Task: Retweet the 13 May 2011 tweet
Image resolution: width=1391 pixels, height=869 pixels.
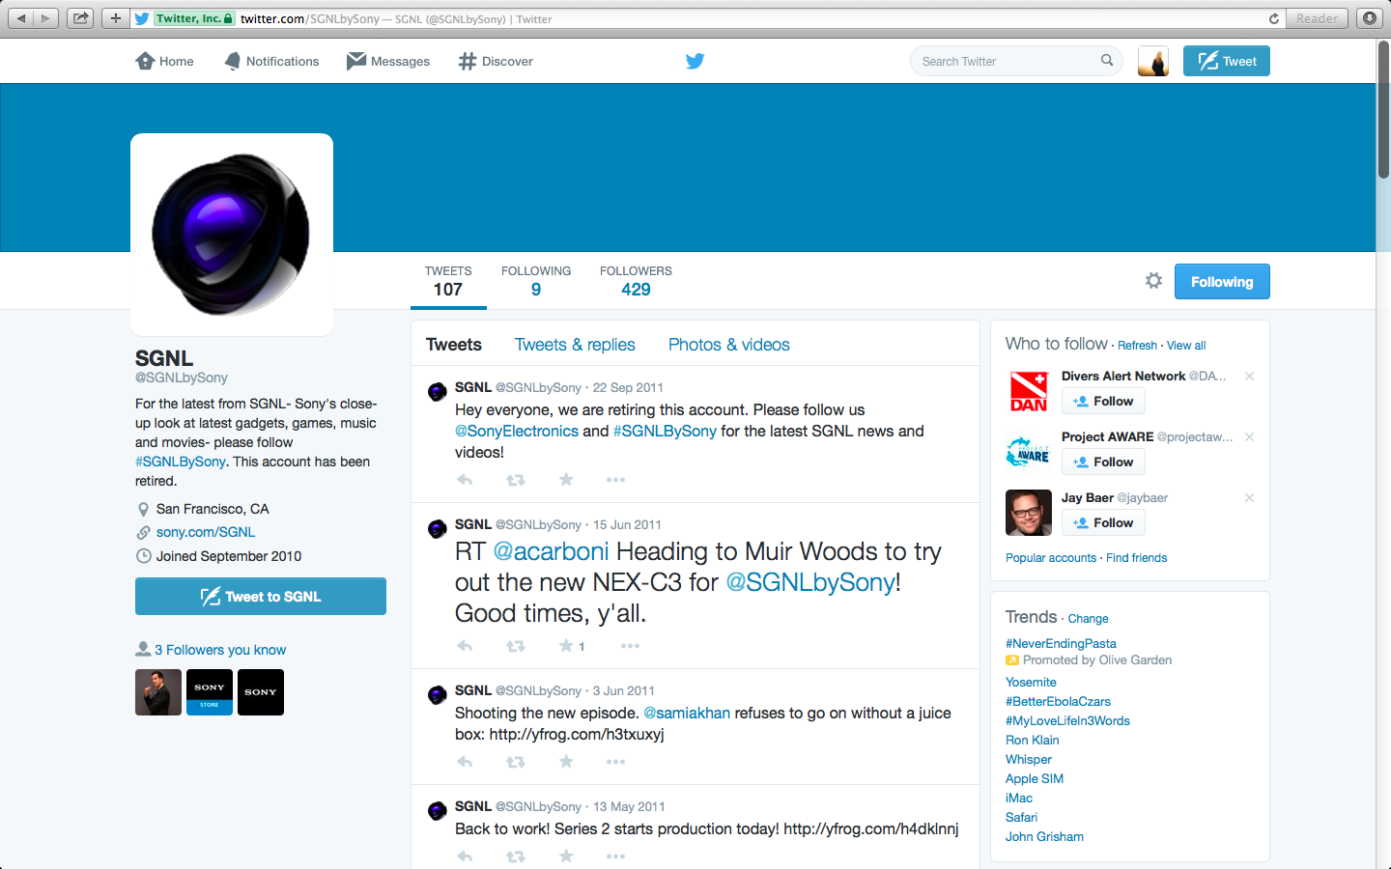Action: click(516, 856)
